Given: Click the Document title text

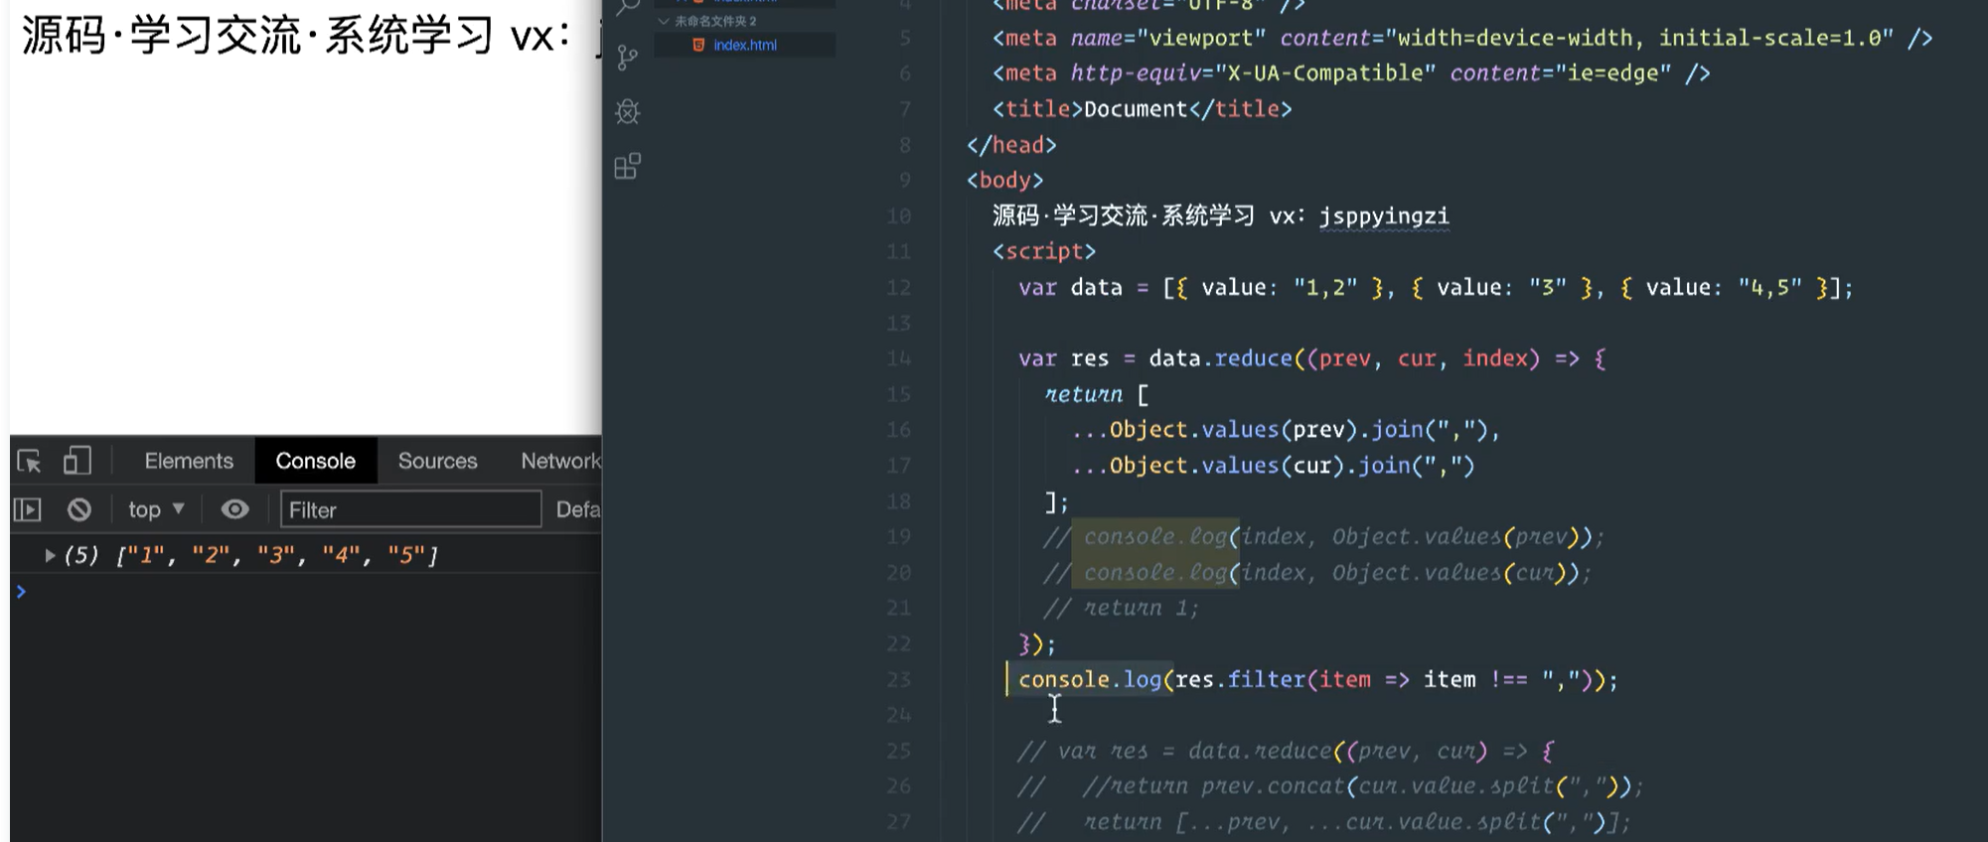Looking at the screenshot, I should tap(1136, 108).
